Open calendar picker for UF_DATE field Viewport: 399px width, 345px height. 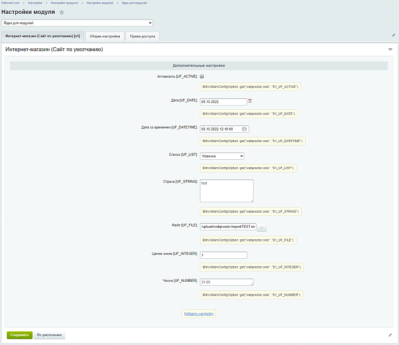pyautogui.click(x=250, y=101)
